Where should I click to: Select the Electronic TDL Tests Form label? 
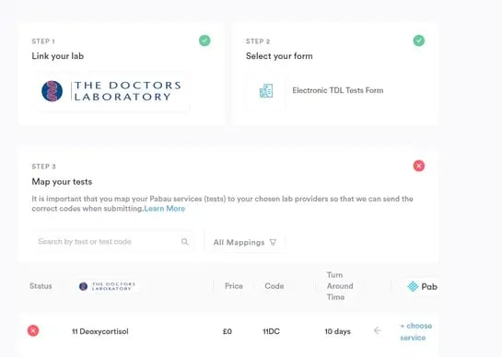[338, 90]
